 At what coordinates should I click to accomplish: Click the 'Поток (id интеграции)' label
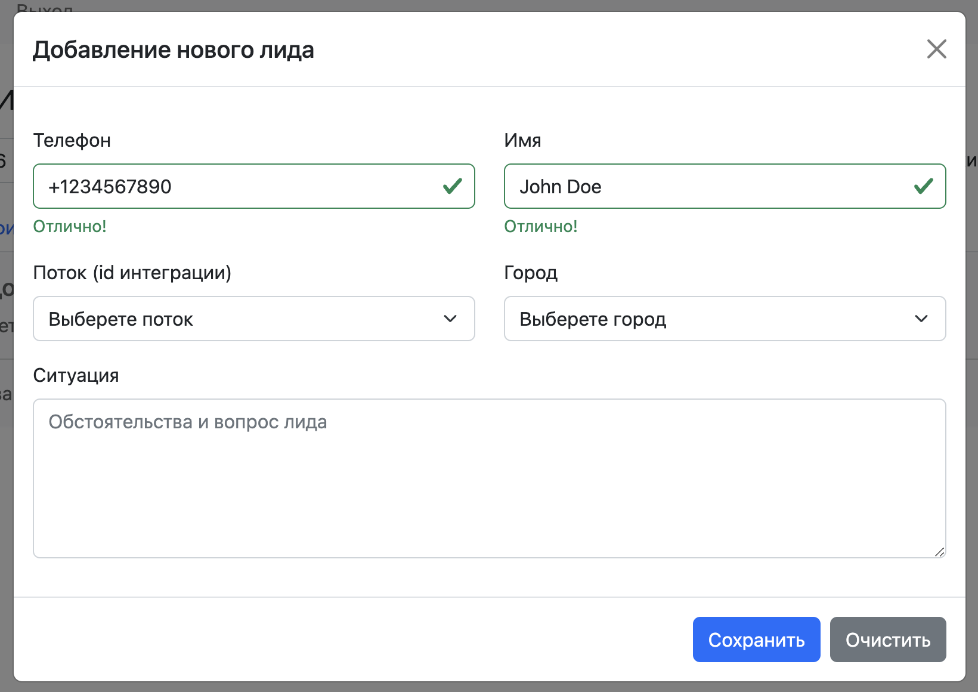point(132,273)
